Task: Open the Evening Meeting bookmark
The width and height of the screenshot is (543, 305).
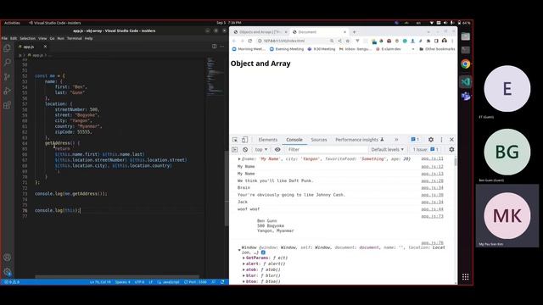Action: pos(287,49)
